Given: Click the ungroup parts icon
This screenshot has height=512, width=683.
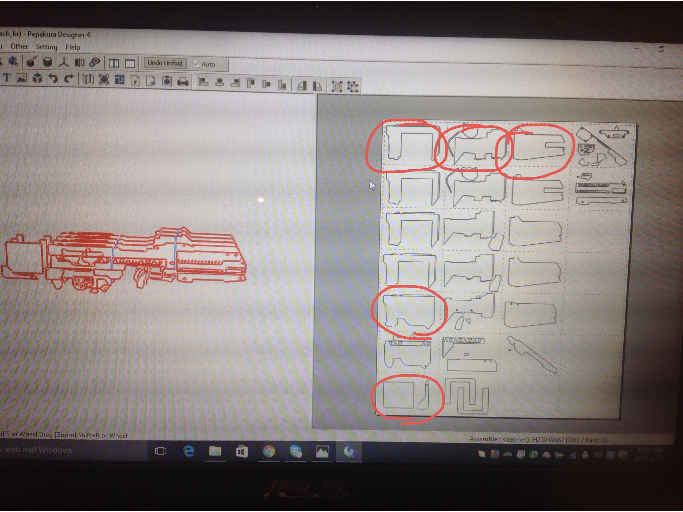Looking at the screenshot, I should pyautogui.click(x=353, y=87).
